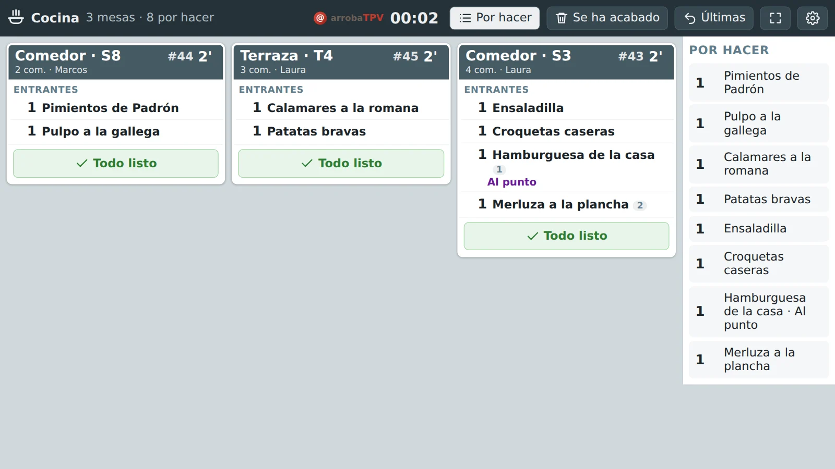Viewport: 835px width, 469px height.
Task: Select Ensaladilla in the S3 ticket
Action: (567, 108)
